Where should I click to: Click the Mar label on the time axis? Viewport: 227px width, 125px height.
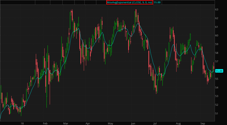tap(66, 123)
